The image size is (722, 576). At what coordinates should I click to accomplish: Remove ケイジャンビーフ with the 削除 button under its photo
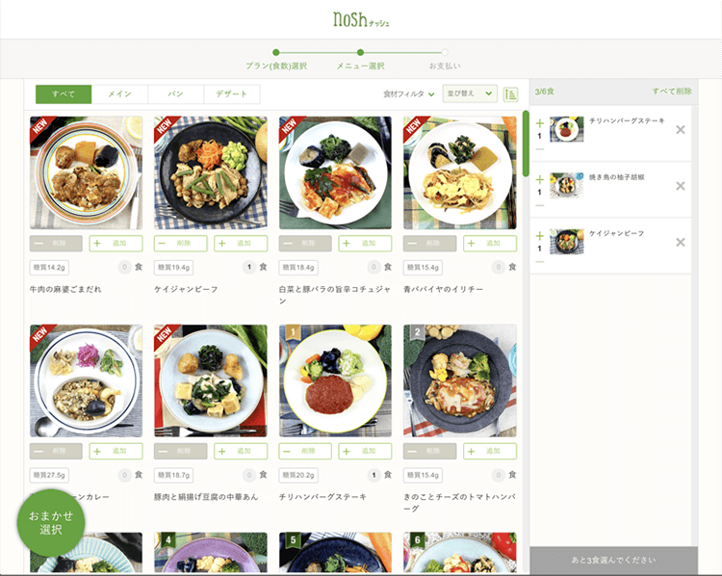pyautogui.click(x=181, y=244)
